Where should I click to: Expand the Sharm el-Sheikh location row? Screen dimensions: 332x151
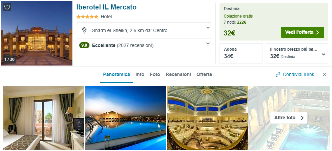coord(208,28)
